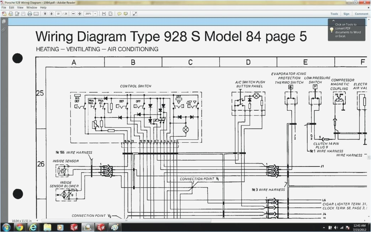371x232 pixels.
Task: Open Attachments paperclip panel in sidebar
Action: tap(4, 30)
